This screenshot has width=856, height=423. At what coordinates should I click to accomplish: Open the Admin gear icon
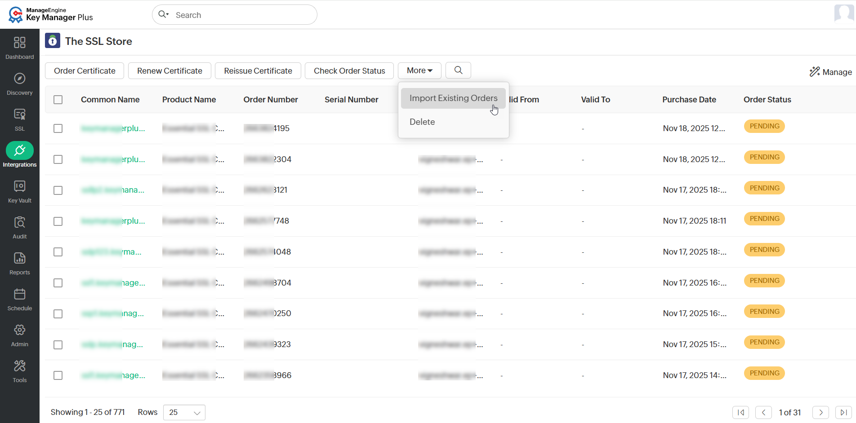[20, 330]
